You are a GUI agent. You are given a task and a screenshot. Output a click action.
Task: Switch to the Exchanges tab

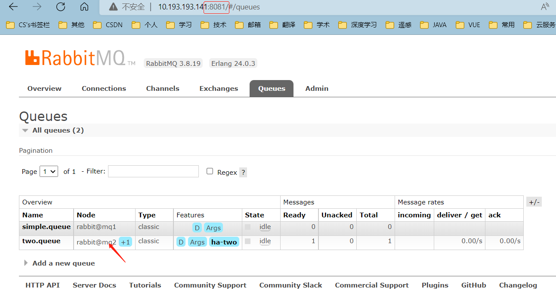click(x=219, y=88)
